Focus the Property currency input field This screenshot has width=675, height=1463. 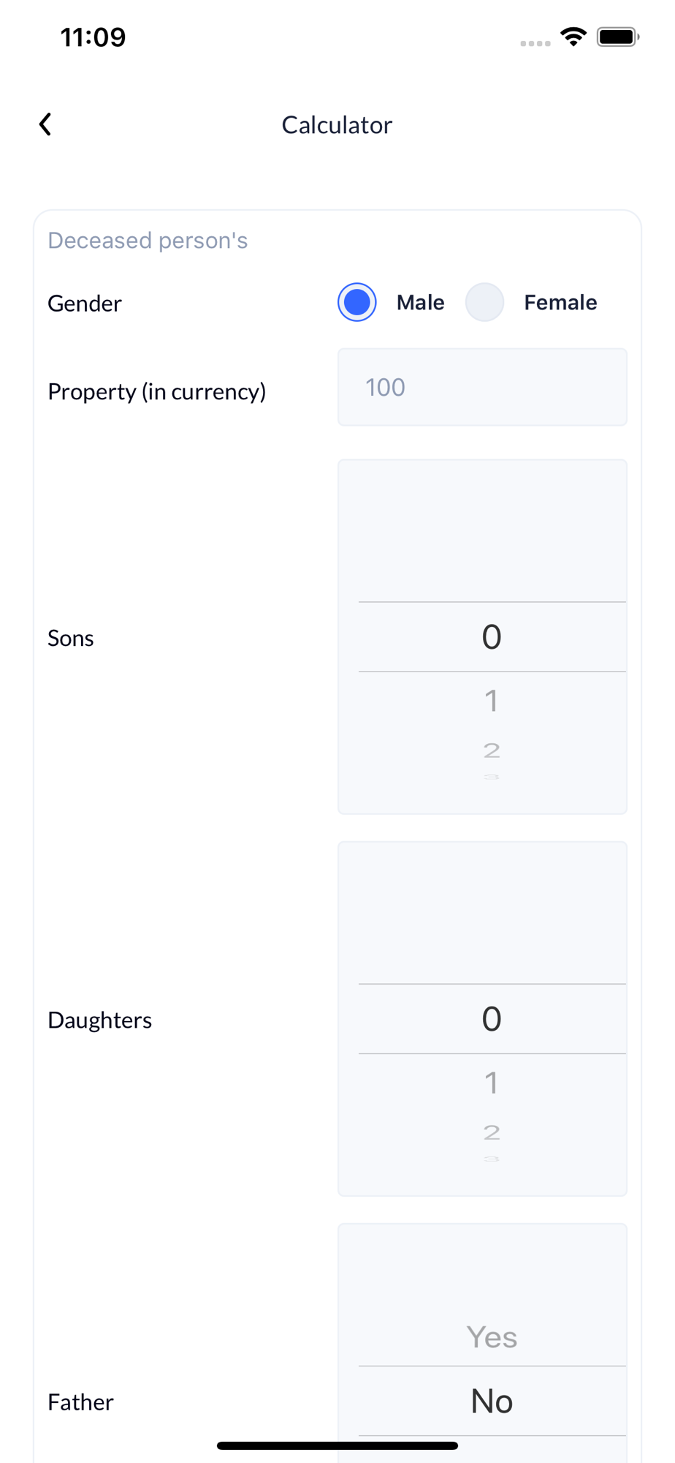click(482, 387)
